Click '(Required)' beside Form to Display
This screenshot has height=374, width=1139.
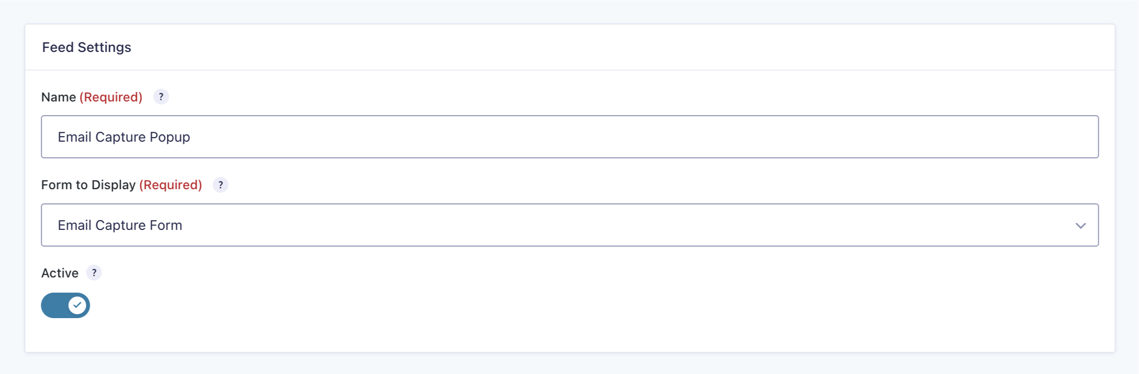[171, 185]
